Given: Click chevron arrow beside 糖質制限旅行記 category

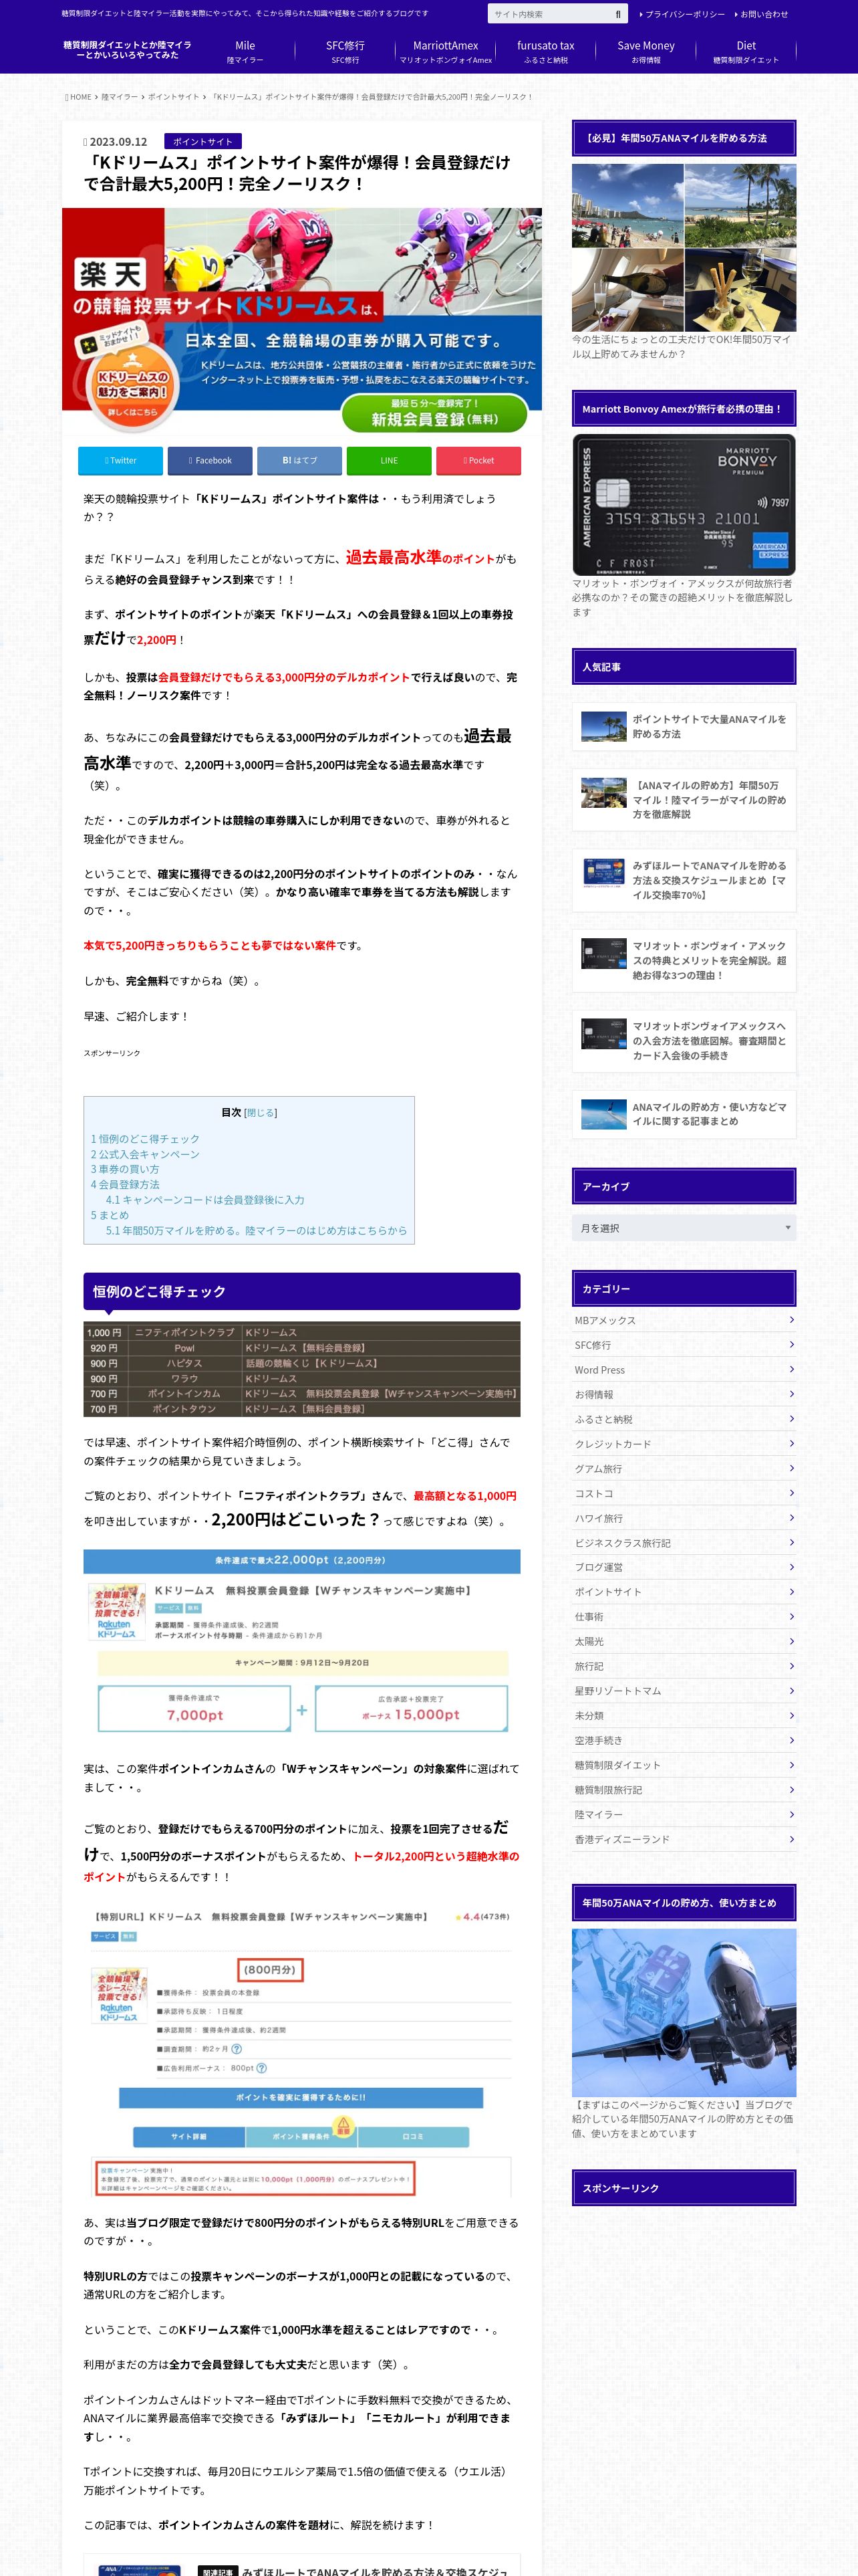Looking at the screenshot, I should click(x=791, y=1789).
